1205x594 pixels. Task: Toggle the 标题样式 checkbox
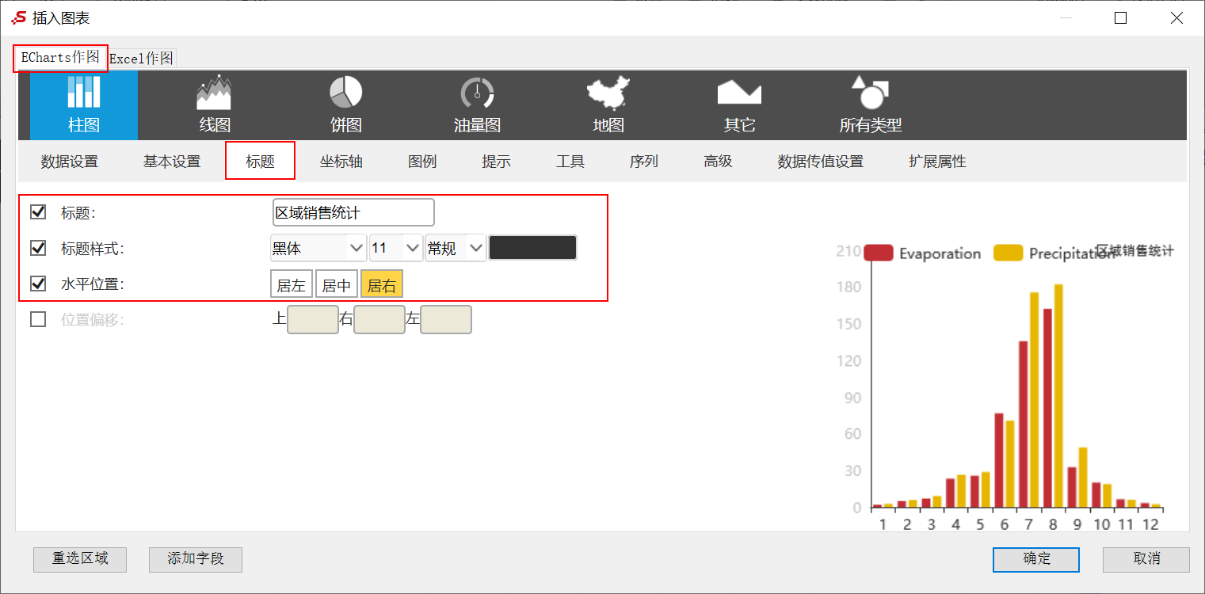38,248
